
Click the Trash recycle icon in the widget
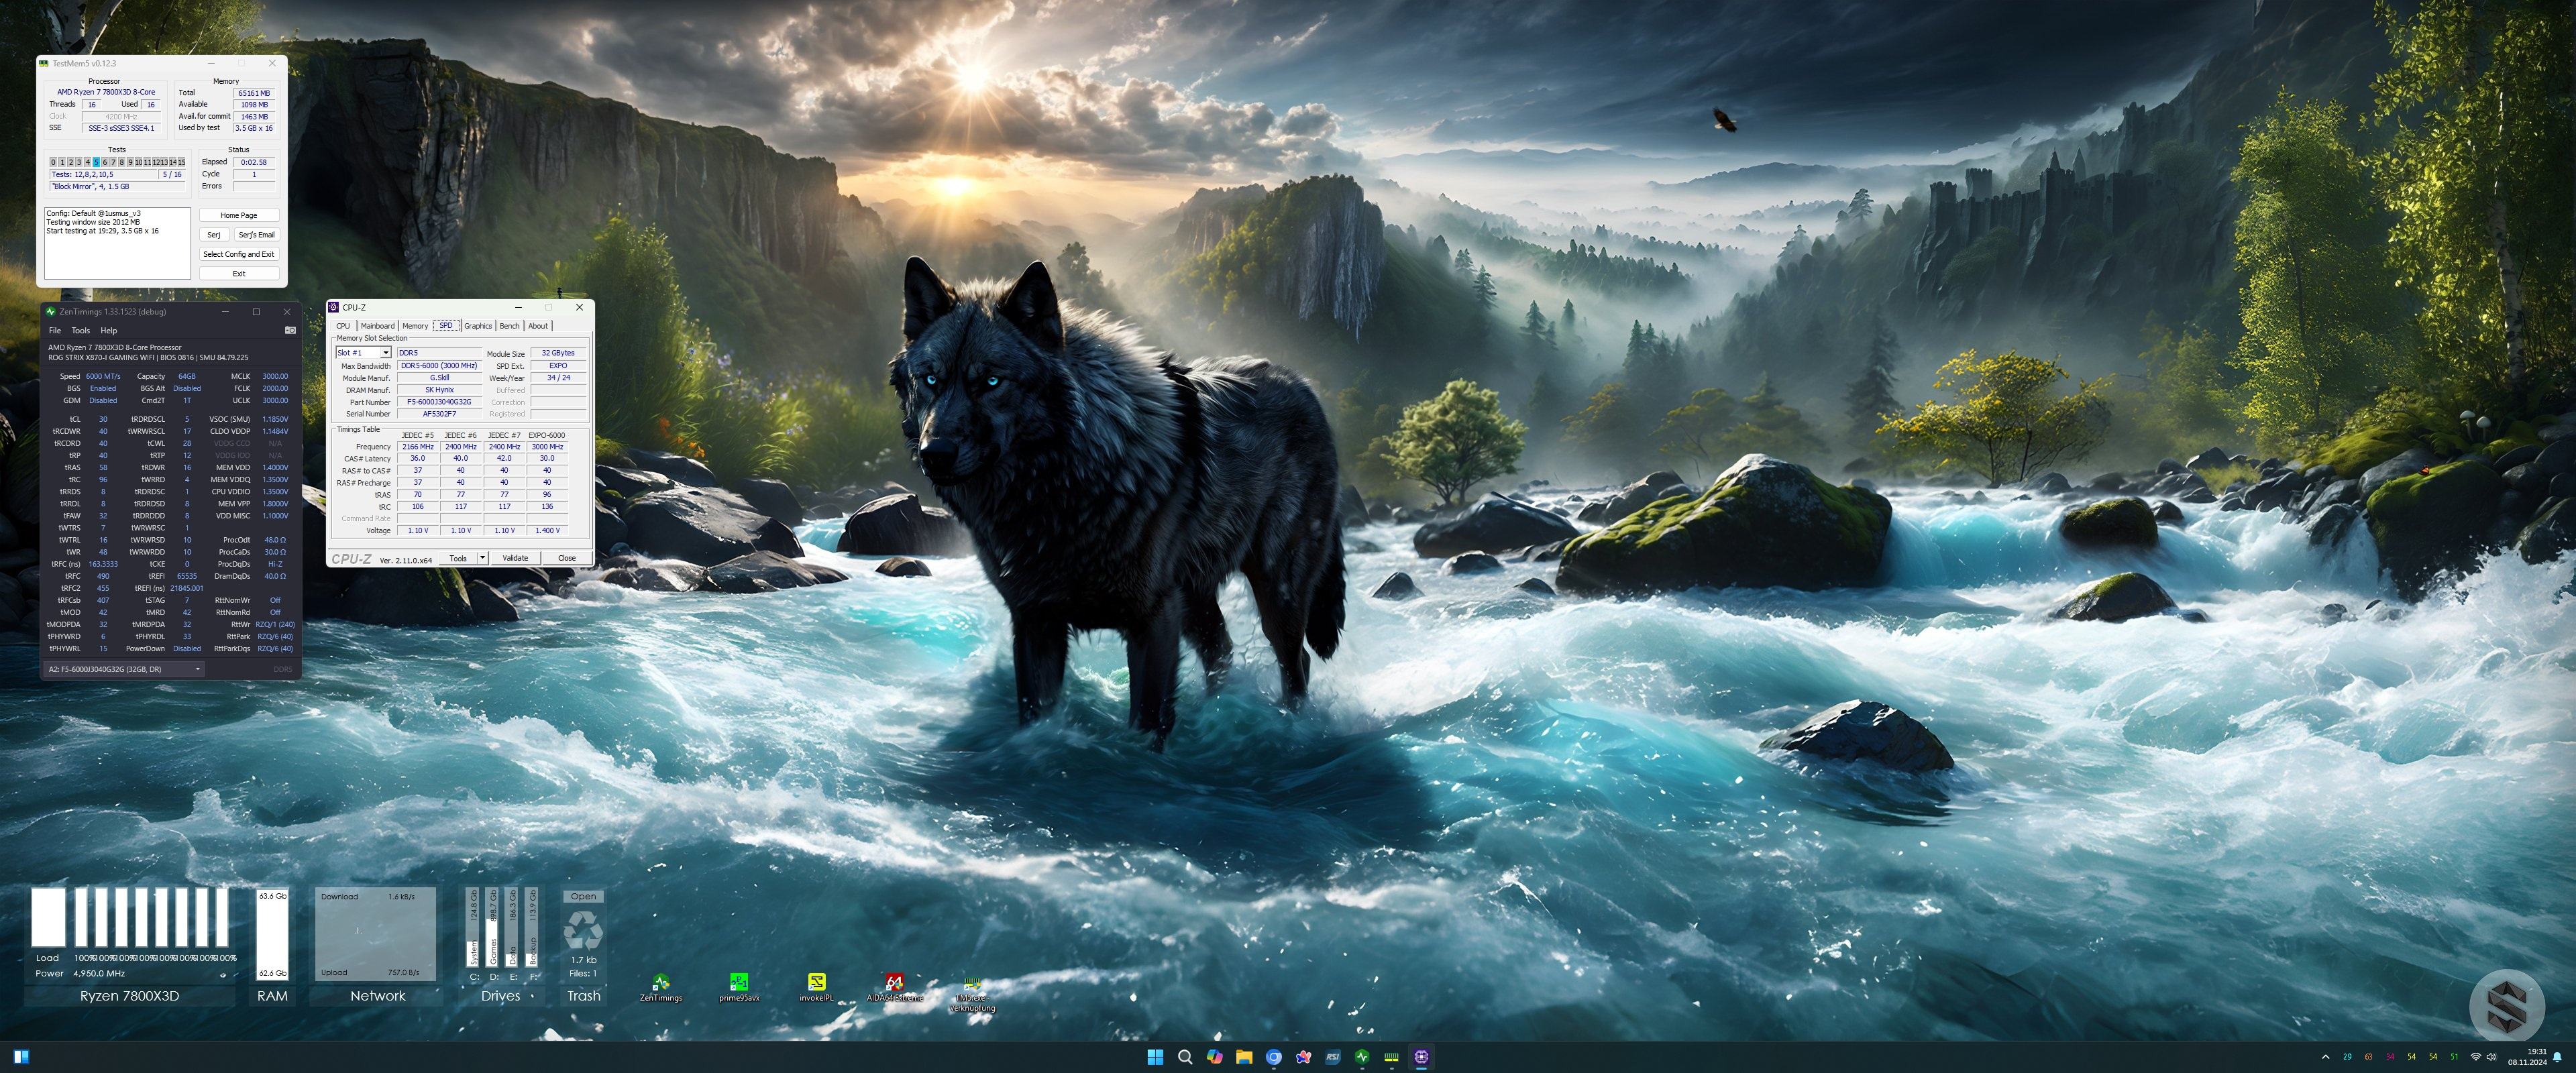(583, 931)
